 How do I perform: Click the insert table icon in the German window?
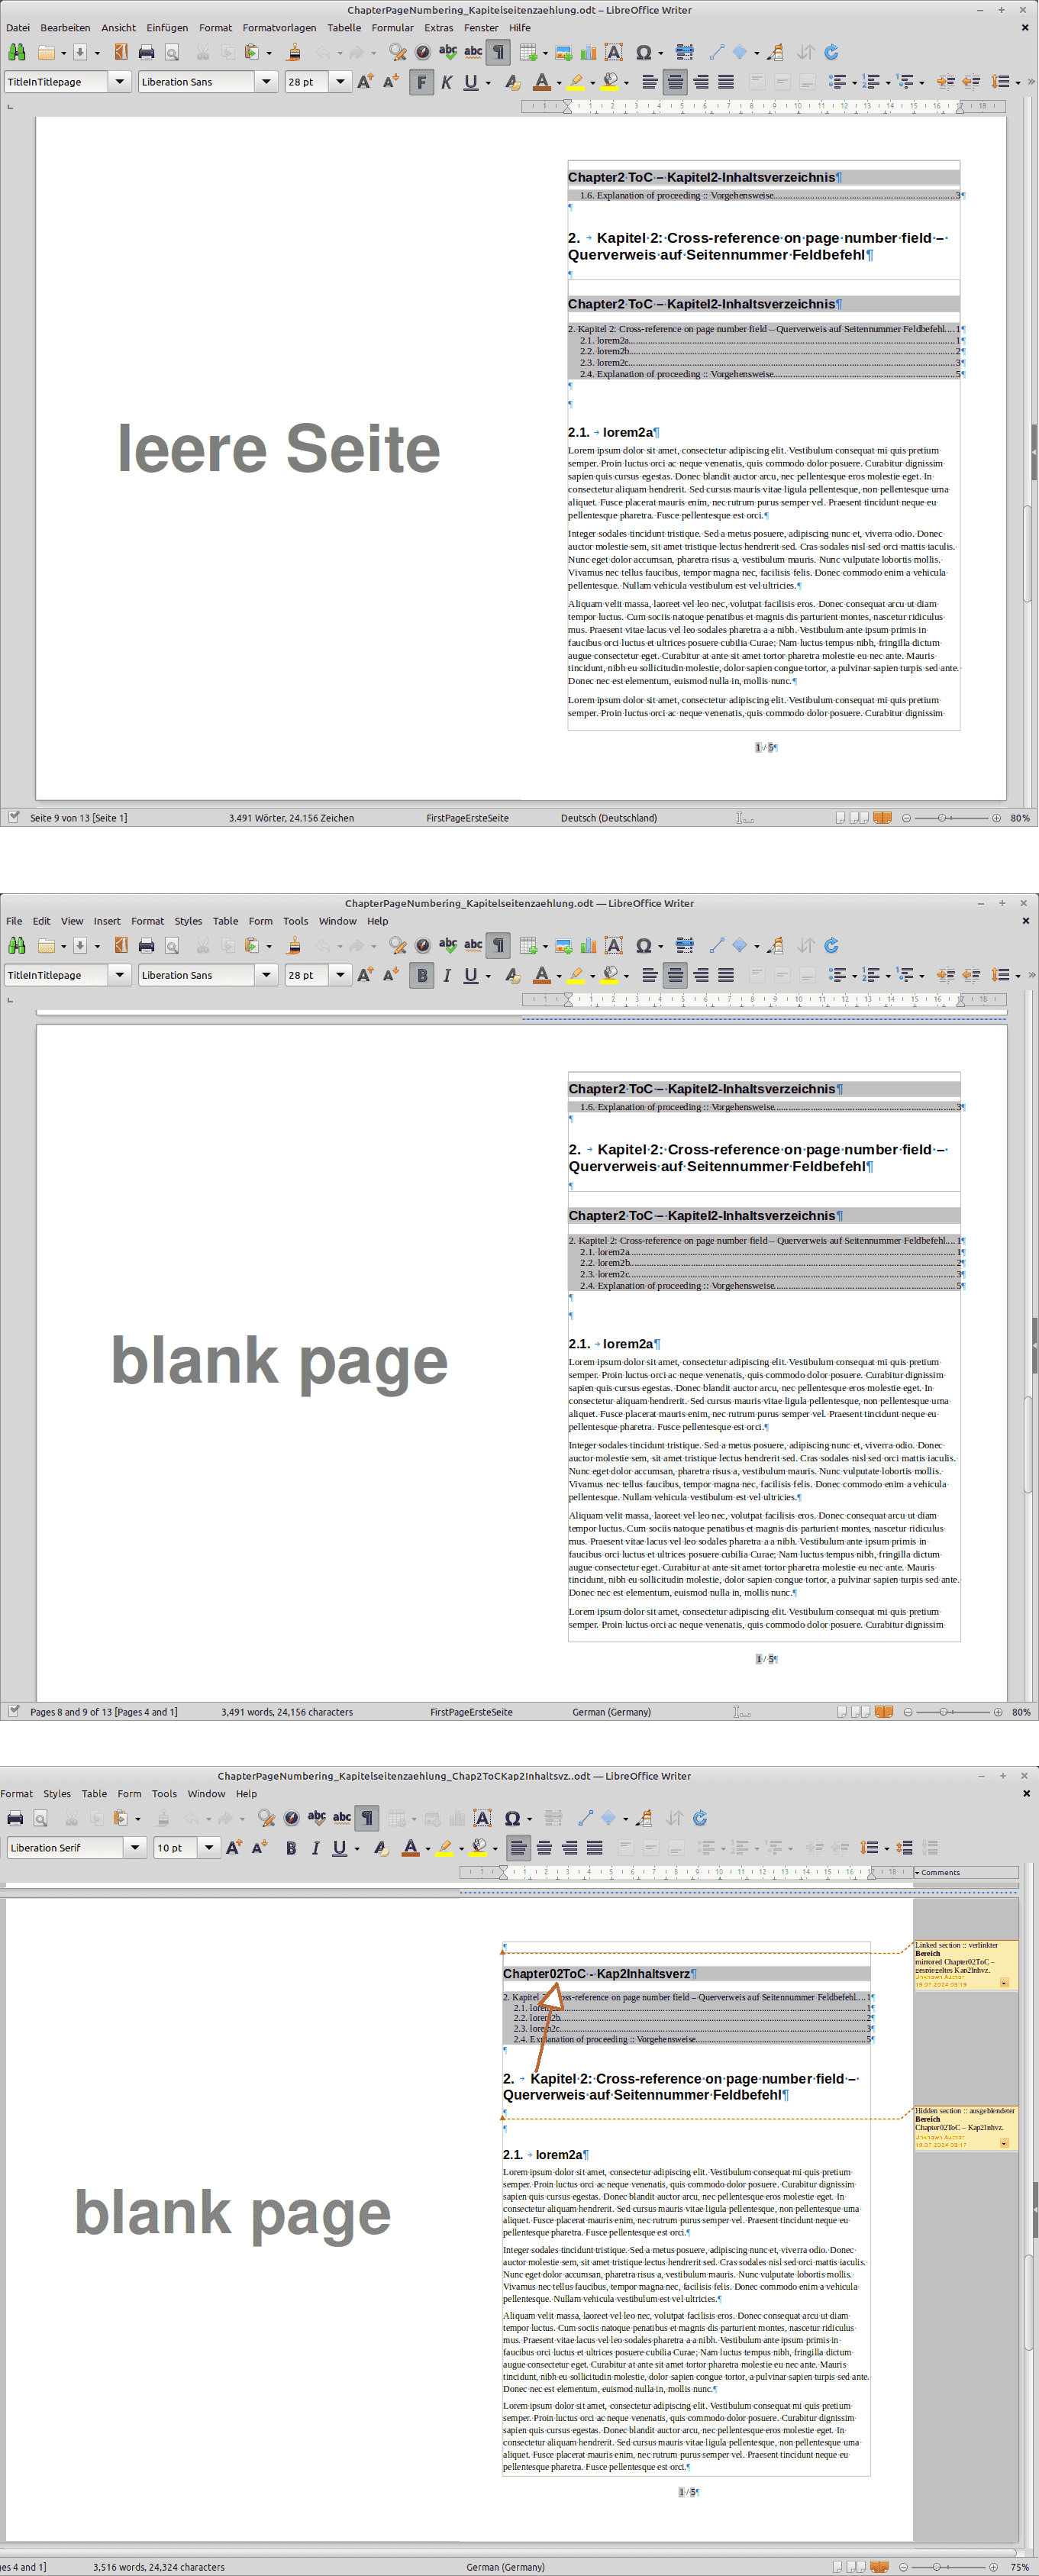(528, 52)
